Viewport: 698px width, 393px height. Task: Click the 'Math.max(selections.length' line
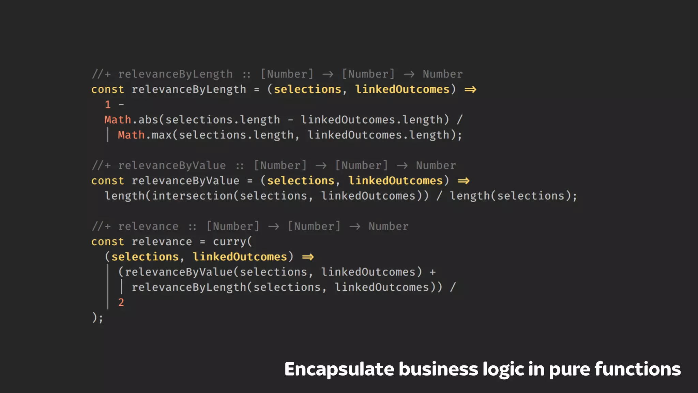[290, 135]
